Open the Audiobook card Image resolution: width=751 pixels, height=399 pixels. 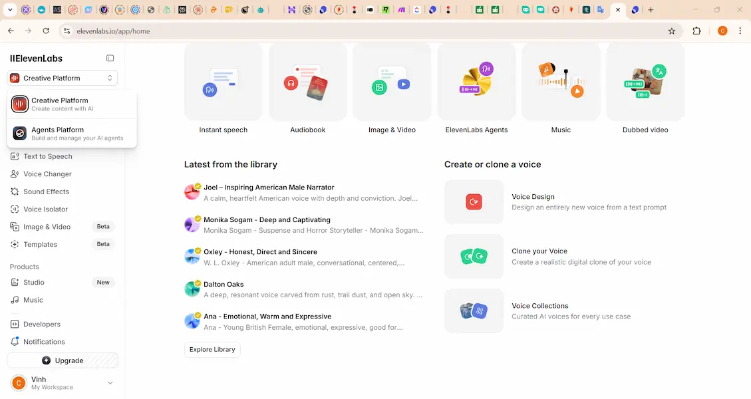point(307,82)
